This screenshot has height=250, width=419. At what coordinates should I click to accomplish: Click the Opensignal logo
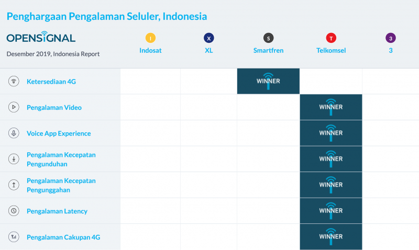coord(41,37)
